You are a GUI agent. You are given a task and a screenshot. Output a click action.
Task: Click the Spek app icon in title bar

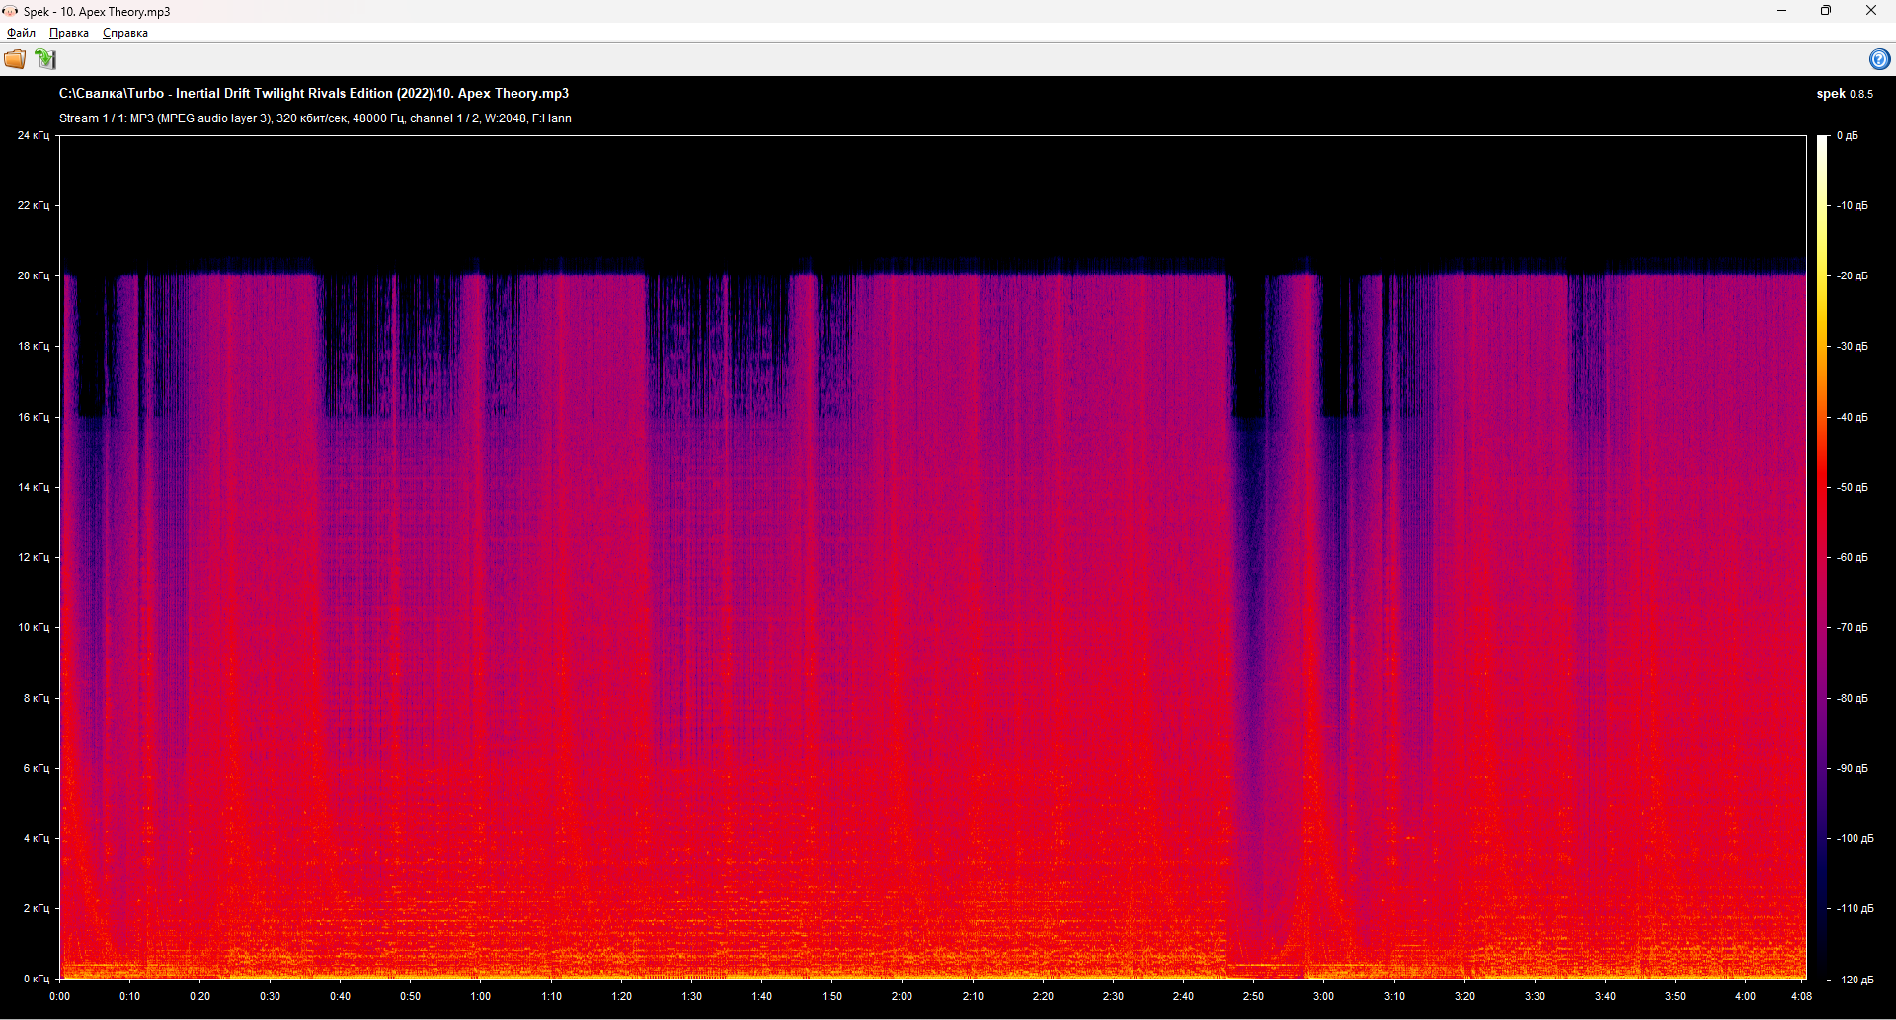pyautogui.click(x=10, y=11)
